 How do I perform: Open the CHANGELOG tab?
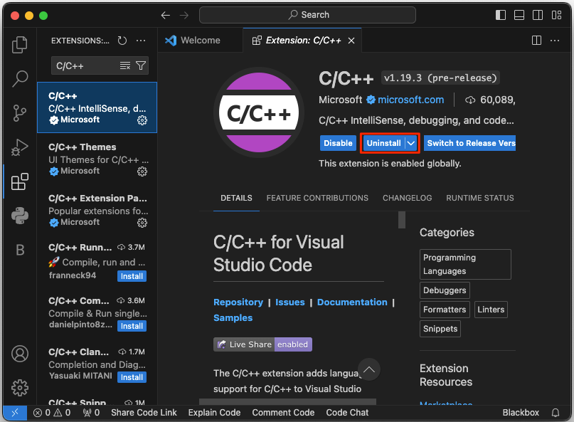[407, 198]
